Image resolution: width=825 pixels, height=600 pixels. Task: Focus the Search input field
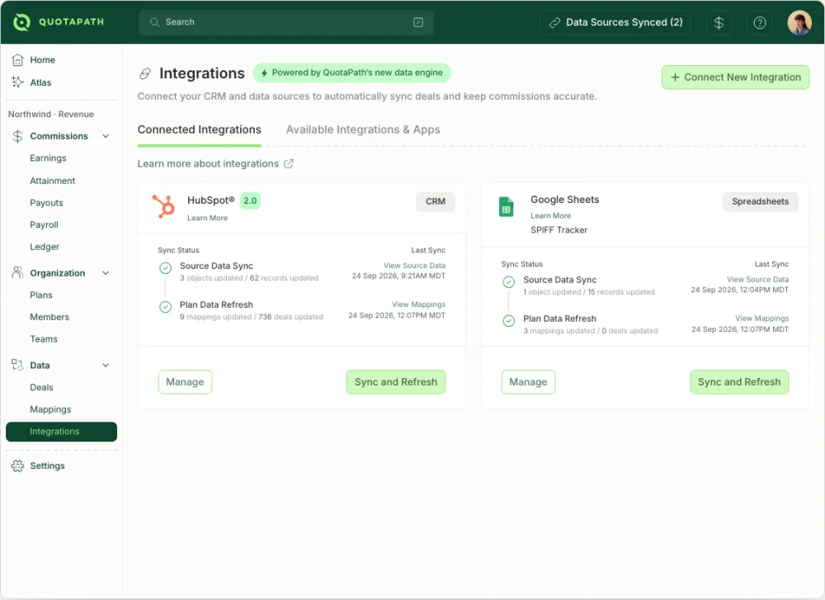[286, 22]
